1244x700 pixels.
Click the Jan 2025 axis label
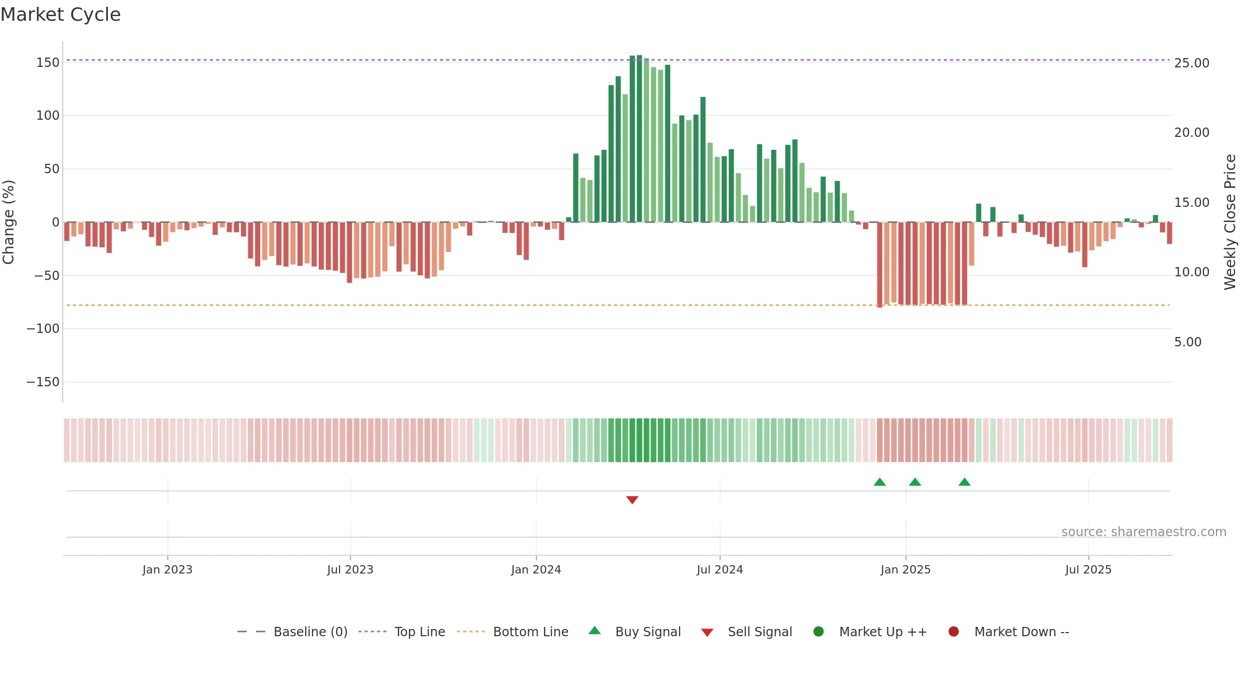(906, 570)
